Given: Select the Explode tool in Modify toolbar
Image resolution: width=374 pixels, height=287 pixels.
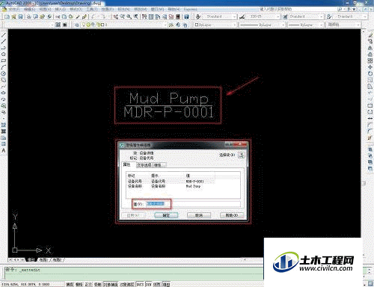Looking at the screenshot, I should point(370,138).
